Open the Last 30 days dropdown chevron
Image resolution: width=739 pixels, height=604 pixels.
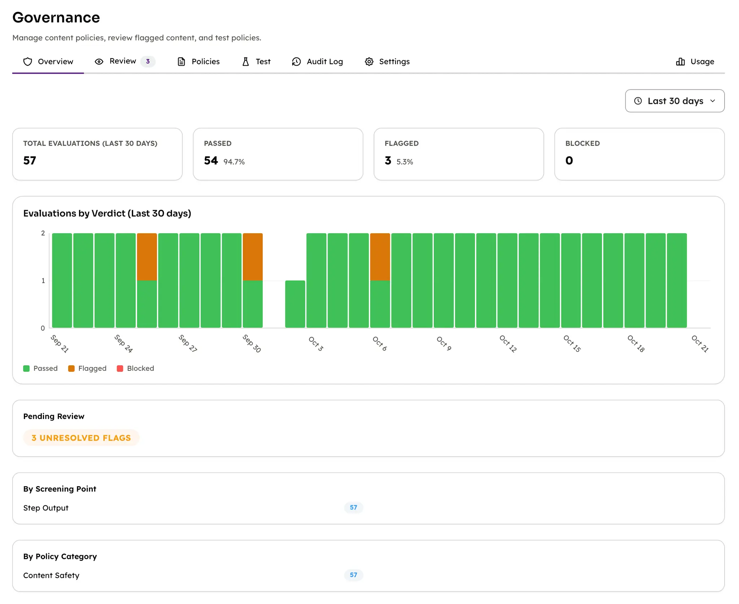click(x=713, y=101)
